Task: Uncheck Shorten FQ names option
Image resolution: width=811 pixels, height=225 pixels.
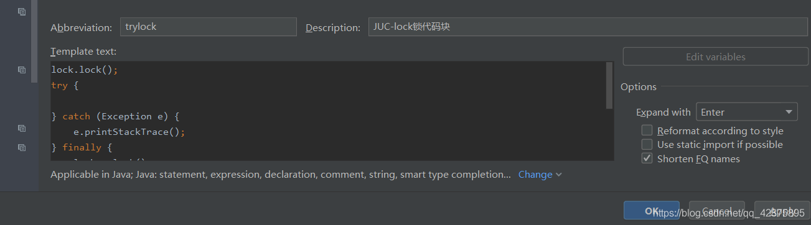Action: pyautogui.click(x=647, y=158)
